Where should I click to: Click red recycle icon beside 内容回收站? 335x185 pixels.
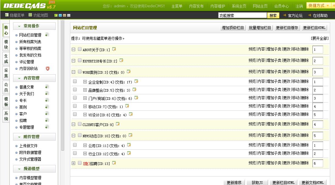coord(47,68)
